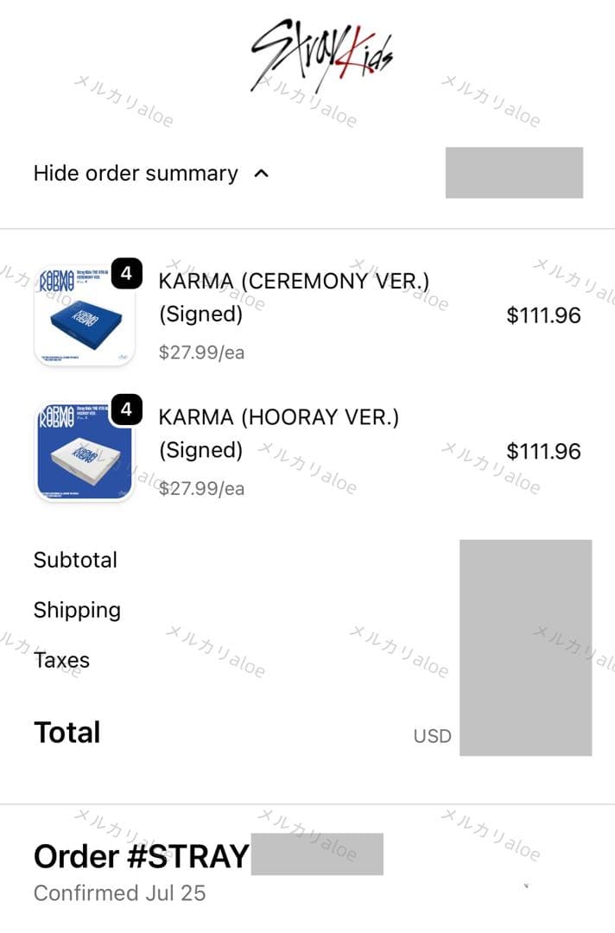Screen dimensions: 615x933
Task: Click the Shipping label
Action: tap(77, 610)
